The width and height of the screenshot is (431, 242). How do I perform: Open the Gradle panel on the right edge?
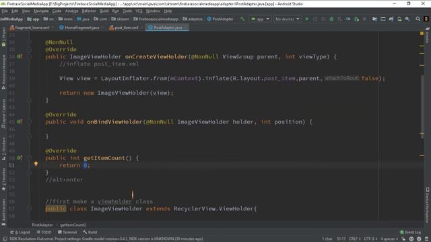tap(427, 35)
